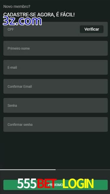Click the empty area below Confirmar senha

point(55,150)
